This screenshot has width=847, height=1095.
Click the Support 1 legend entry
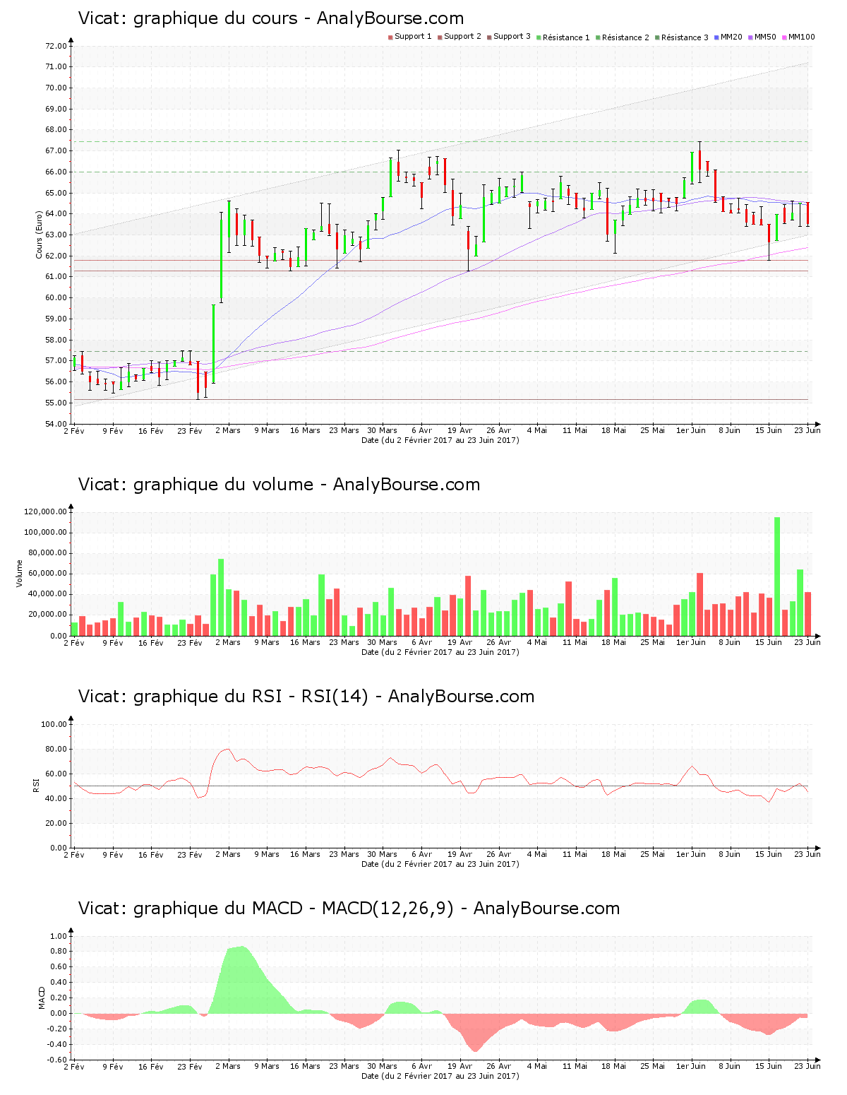pyautogui.click(x=410, y=37)
